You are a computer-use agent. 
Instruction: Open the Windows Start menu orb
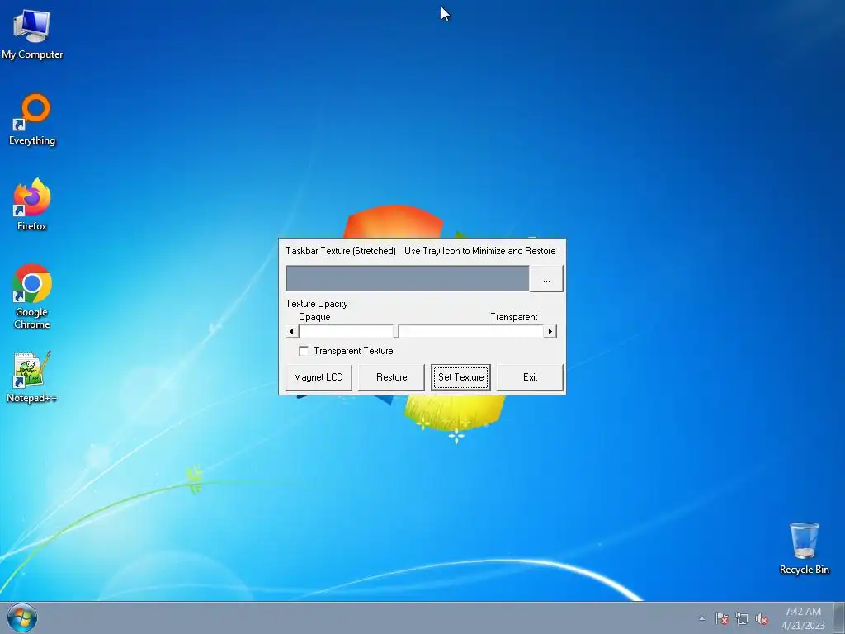pos(22,617)
